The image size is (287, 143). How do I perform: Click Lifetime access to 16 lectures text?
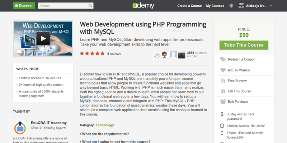coord(40,78)
